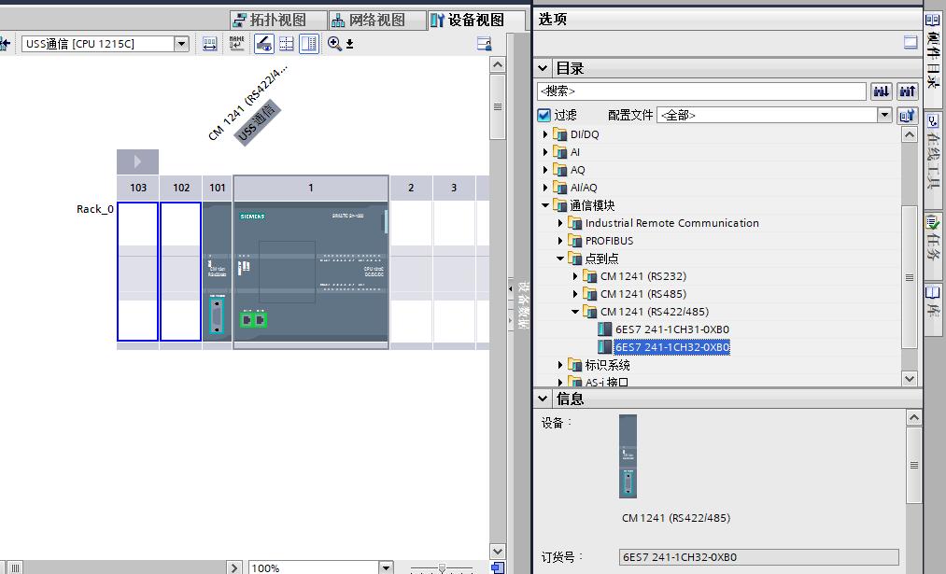The width and height of the screenshot is (946, 574).
Task: Click the device view scroll-up arrow
Action: (497, 64)
